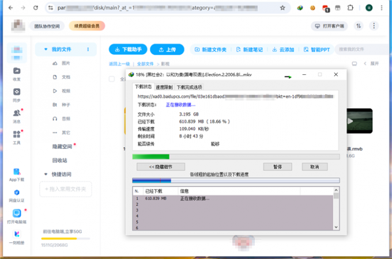Click the 信息 column header

(239, 191)
